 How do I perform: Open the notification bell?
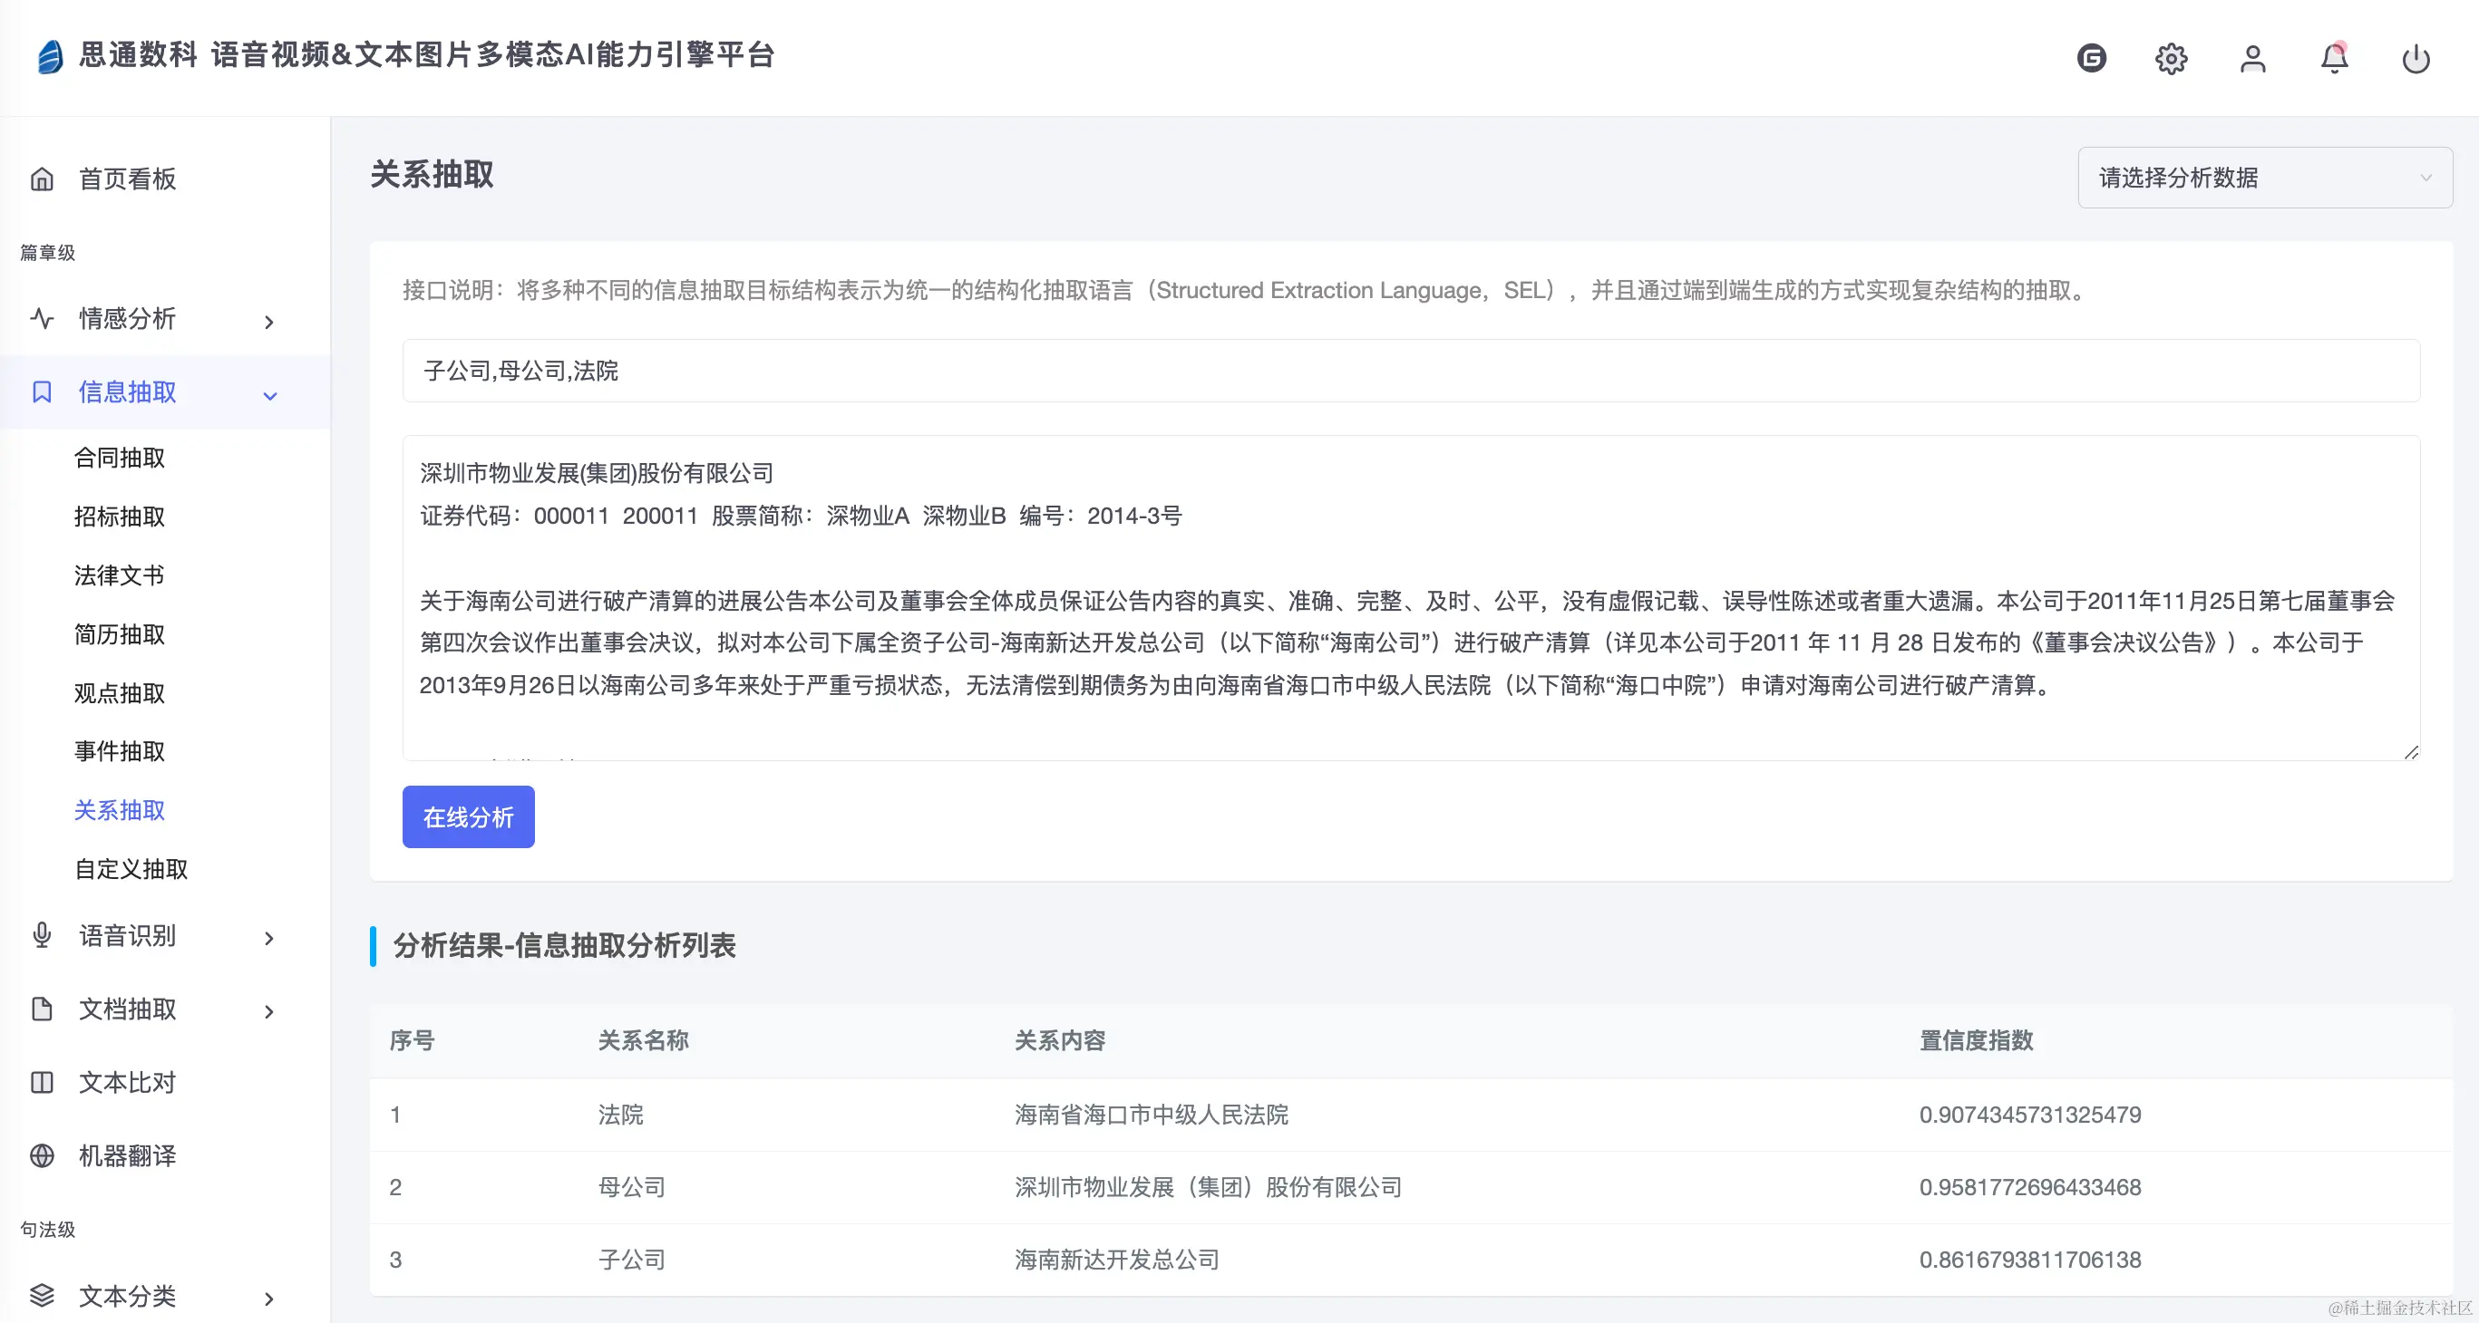pos(2335,58)
